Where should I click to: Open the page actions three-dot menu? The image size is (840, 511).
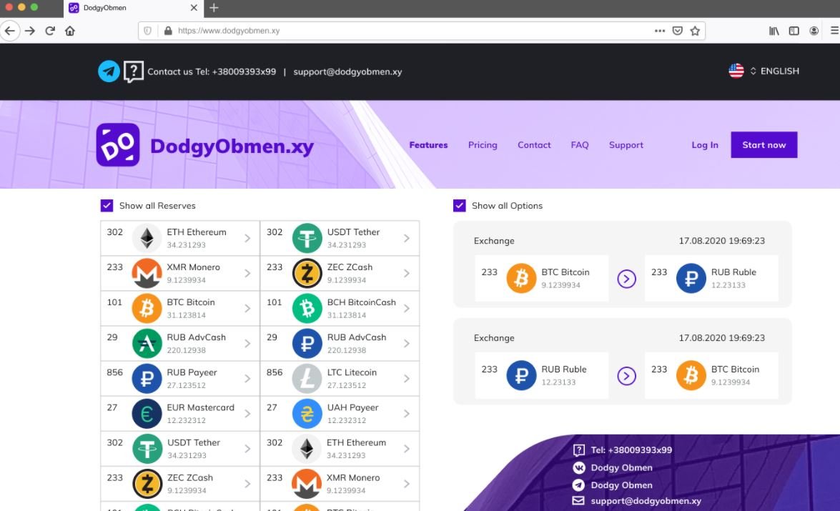click(659, 31)
